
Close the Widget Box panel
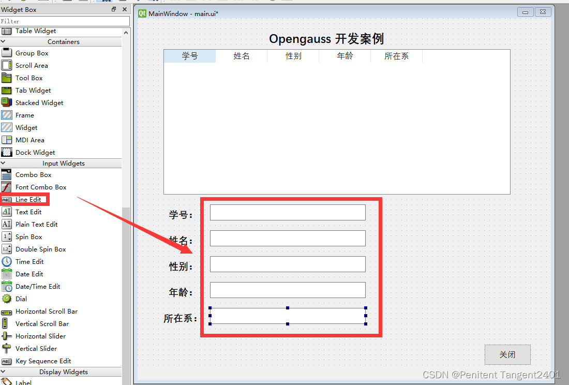click(x=125, y=9)
